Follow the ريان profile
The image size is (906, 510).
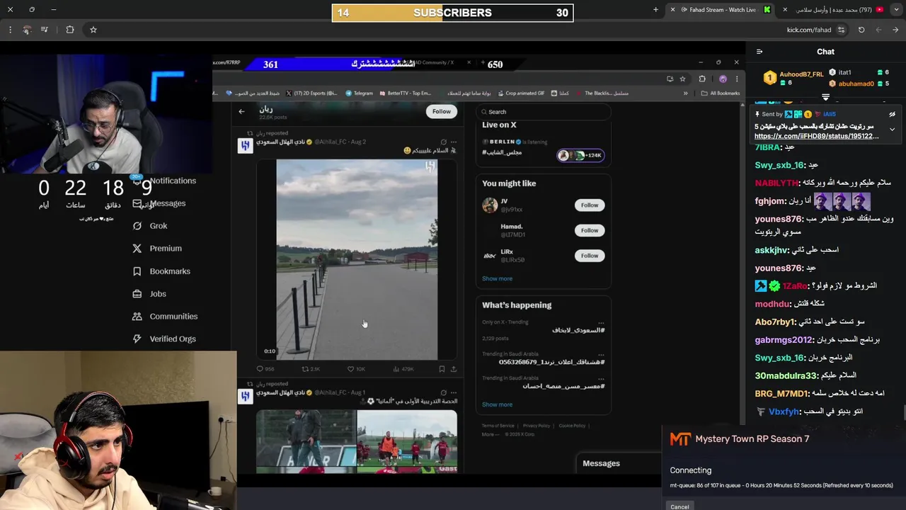441,111
